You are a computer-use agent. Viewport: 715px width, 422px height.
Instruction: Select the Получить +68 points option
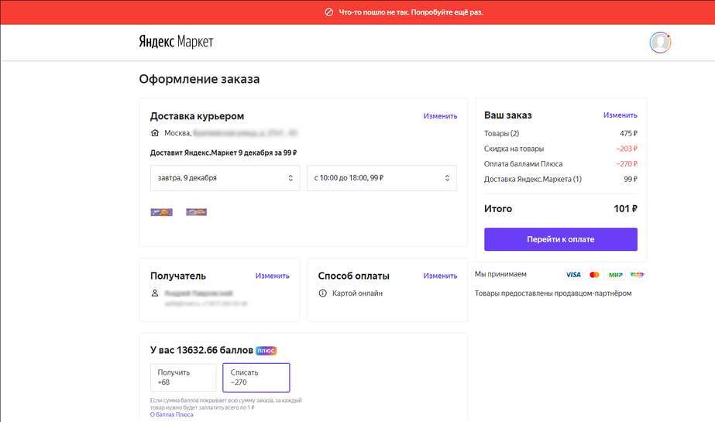point(183,377)
